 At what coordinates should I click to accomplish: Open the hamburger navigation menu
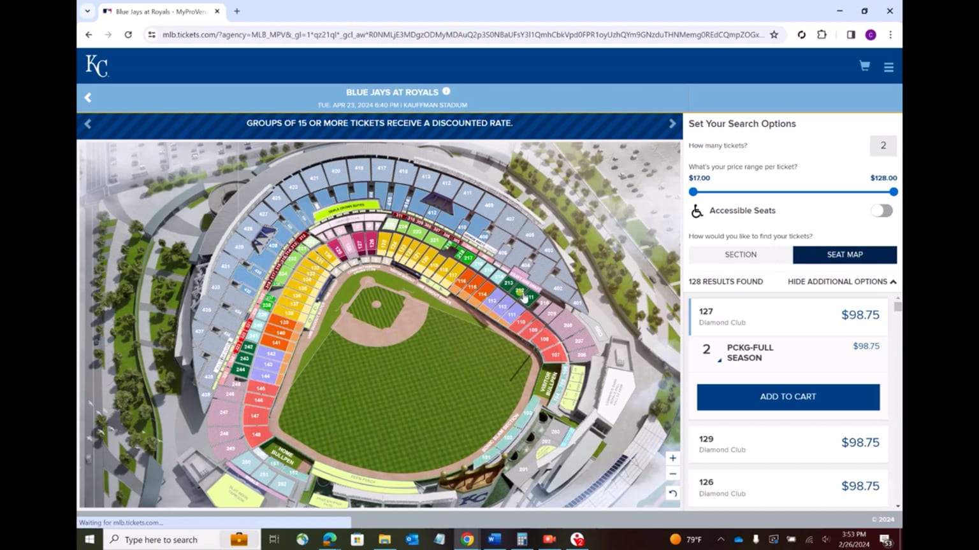coord(889,66)
